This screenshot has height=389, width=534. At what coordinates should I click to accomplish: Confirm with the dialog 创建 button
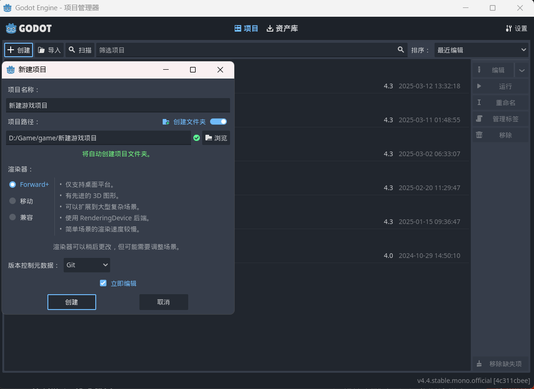point(72,302)
